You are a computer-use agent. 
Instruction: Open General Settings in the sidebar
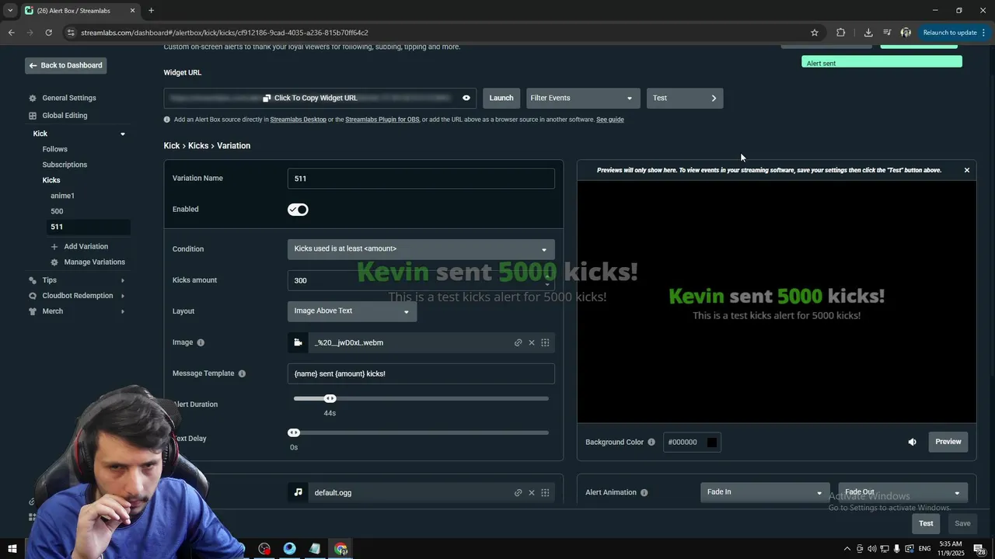pos(69,98)
